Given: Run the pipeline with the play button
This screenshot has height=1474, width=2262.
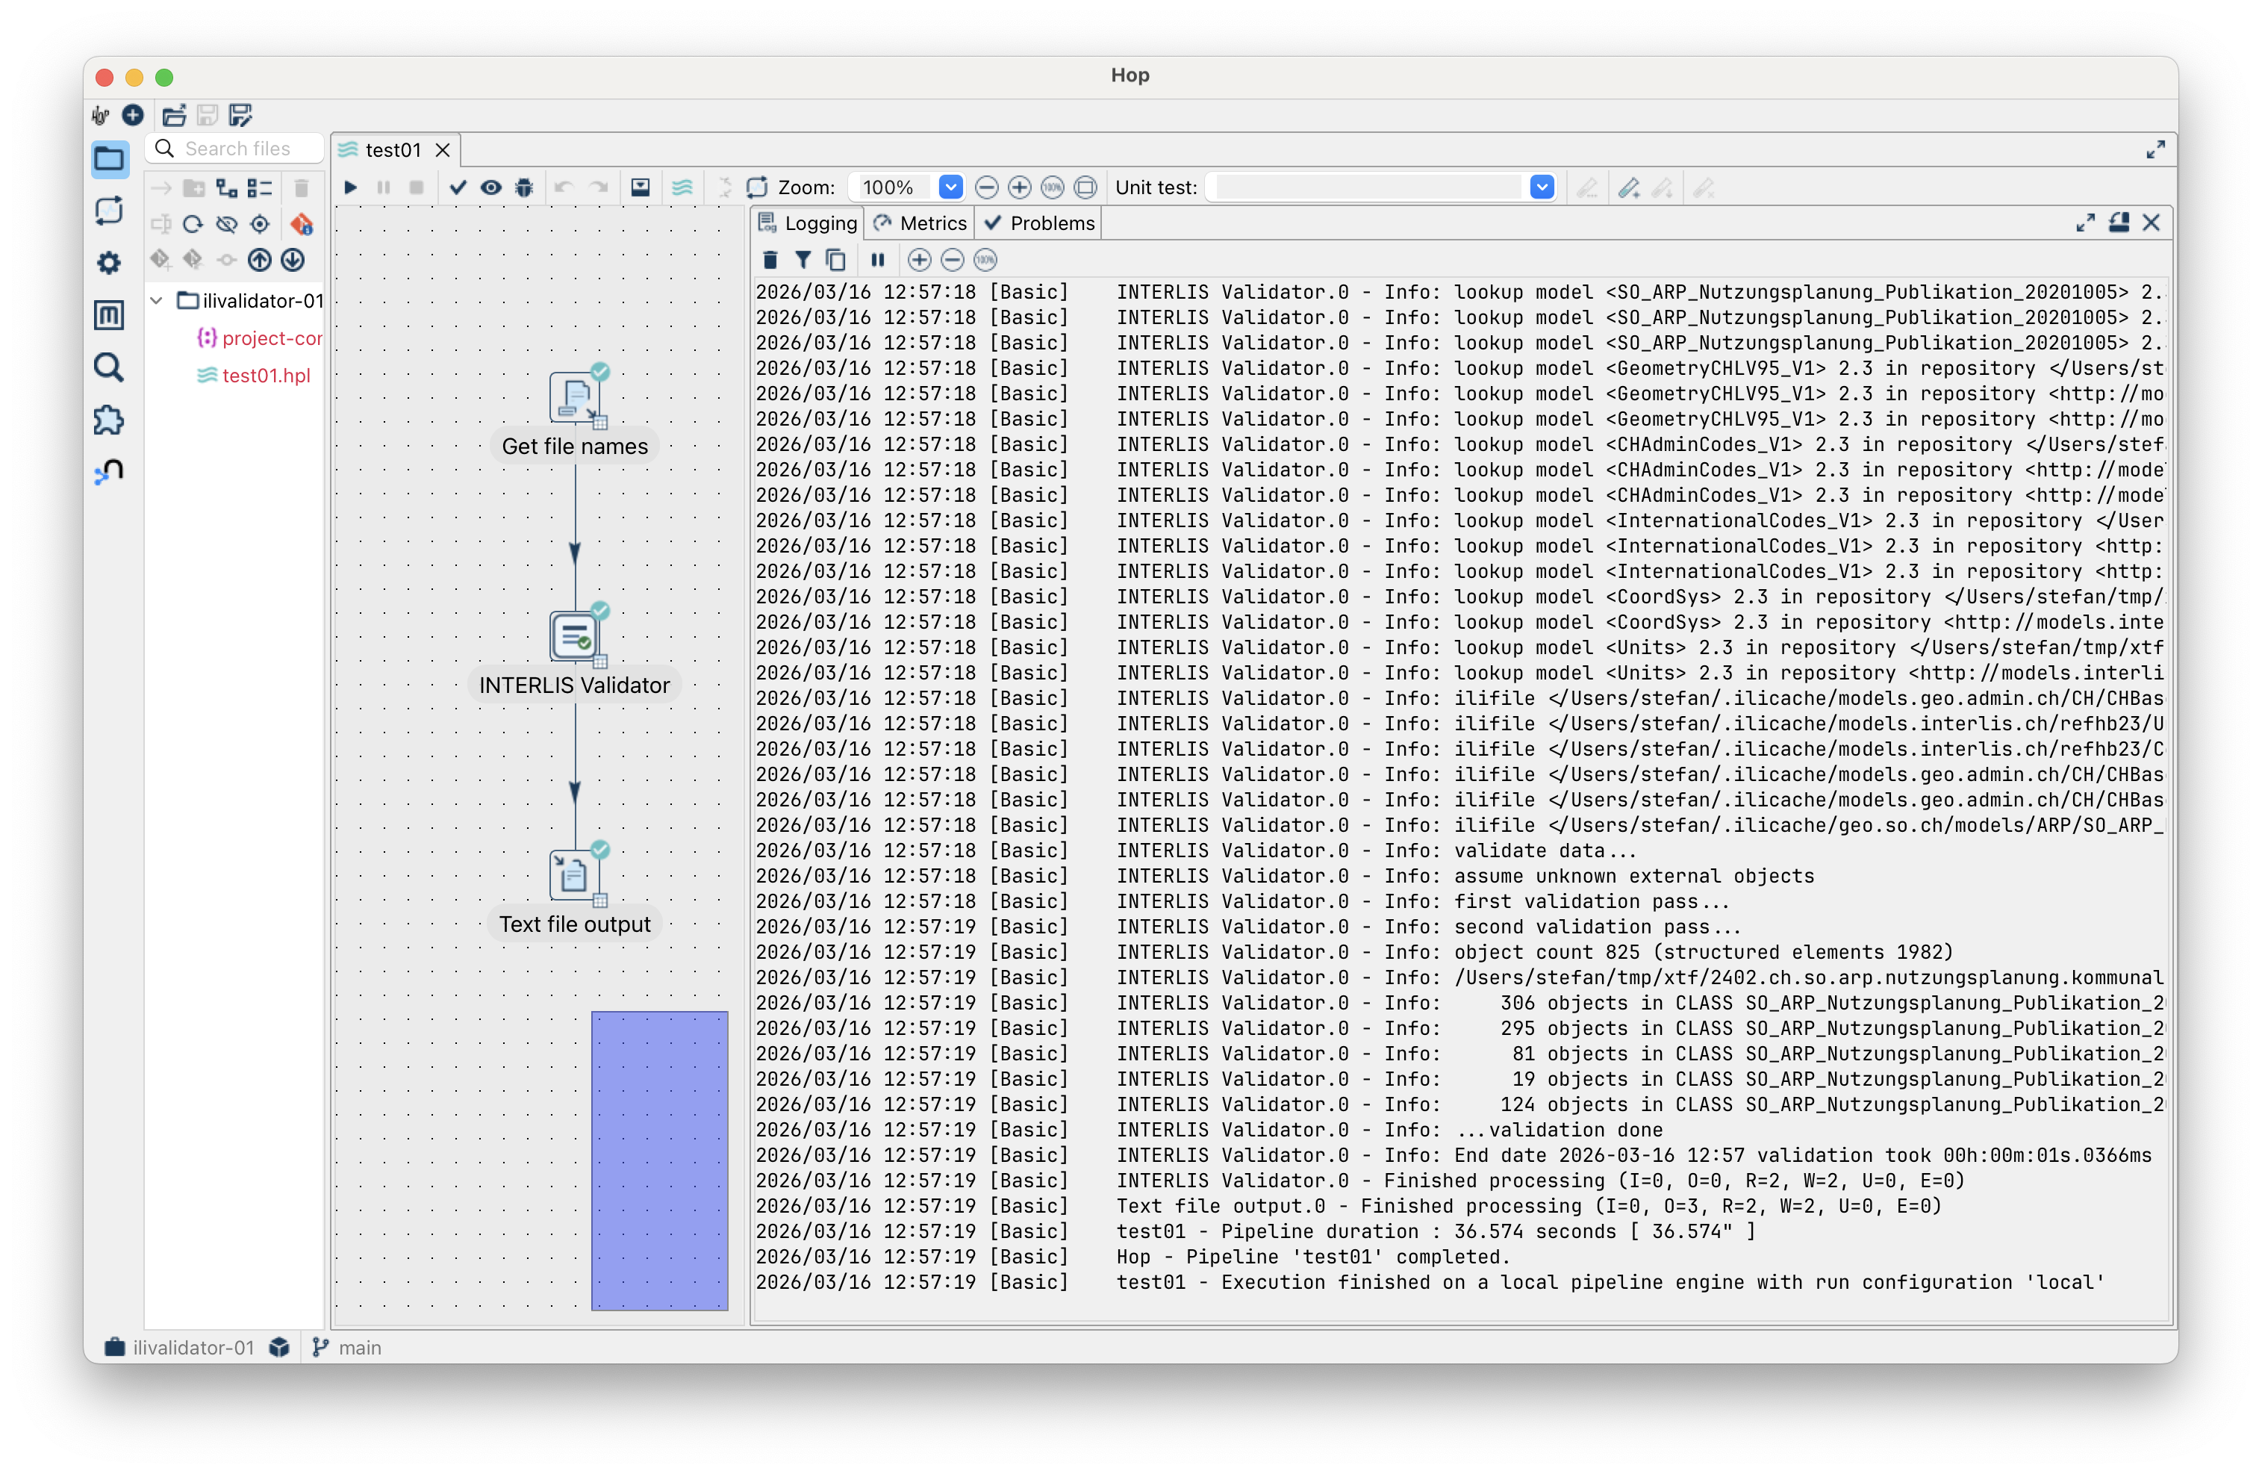Looking at the screenshot, I should tap(351, 187).
